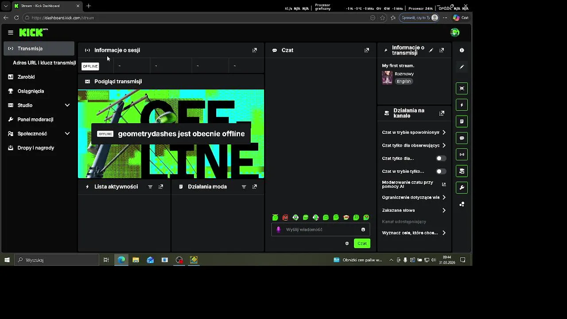The image size is (567, 319).
Task: Open Copilot Czat in browser toolbar
Action: tap(461, 18)
